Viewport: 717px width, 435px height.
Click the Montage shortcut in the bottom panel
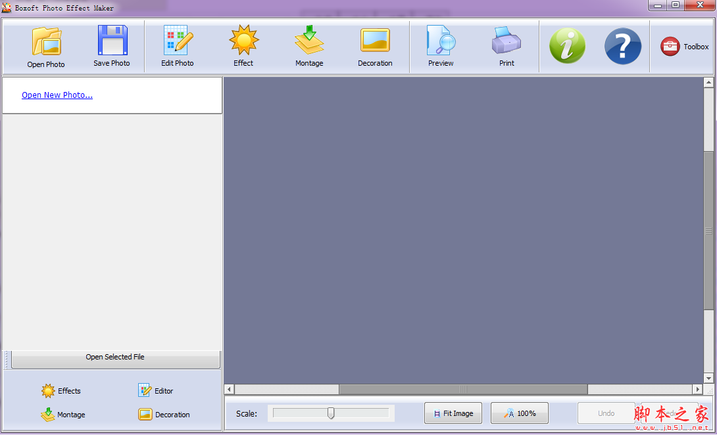(x=63, y=415)
